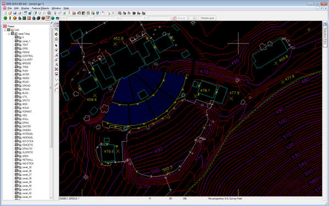Click the TIN module green icon
This screenshot has width=329, height=206.
tap(5, 18)
